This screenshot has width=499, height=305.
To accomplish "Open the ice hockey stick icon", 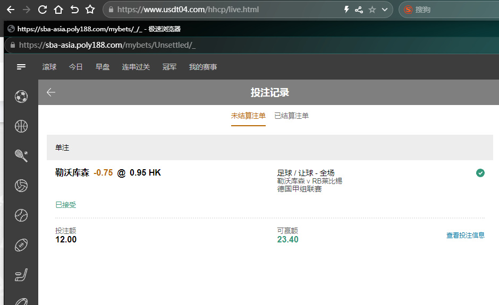I will coord(21,275).
